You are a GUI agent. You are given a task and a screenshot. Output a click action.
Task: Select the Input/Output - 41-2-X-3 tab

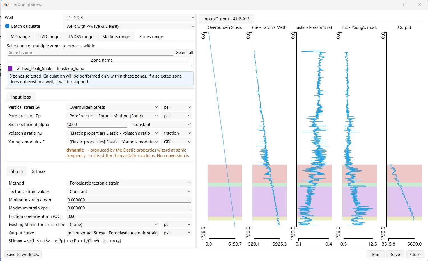226,19
